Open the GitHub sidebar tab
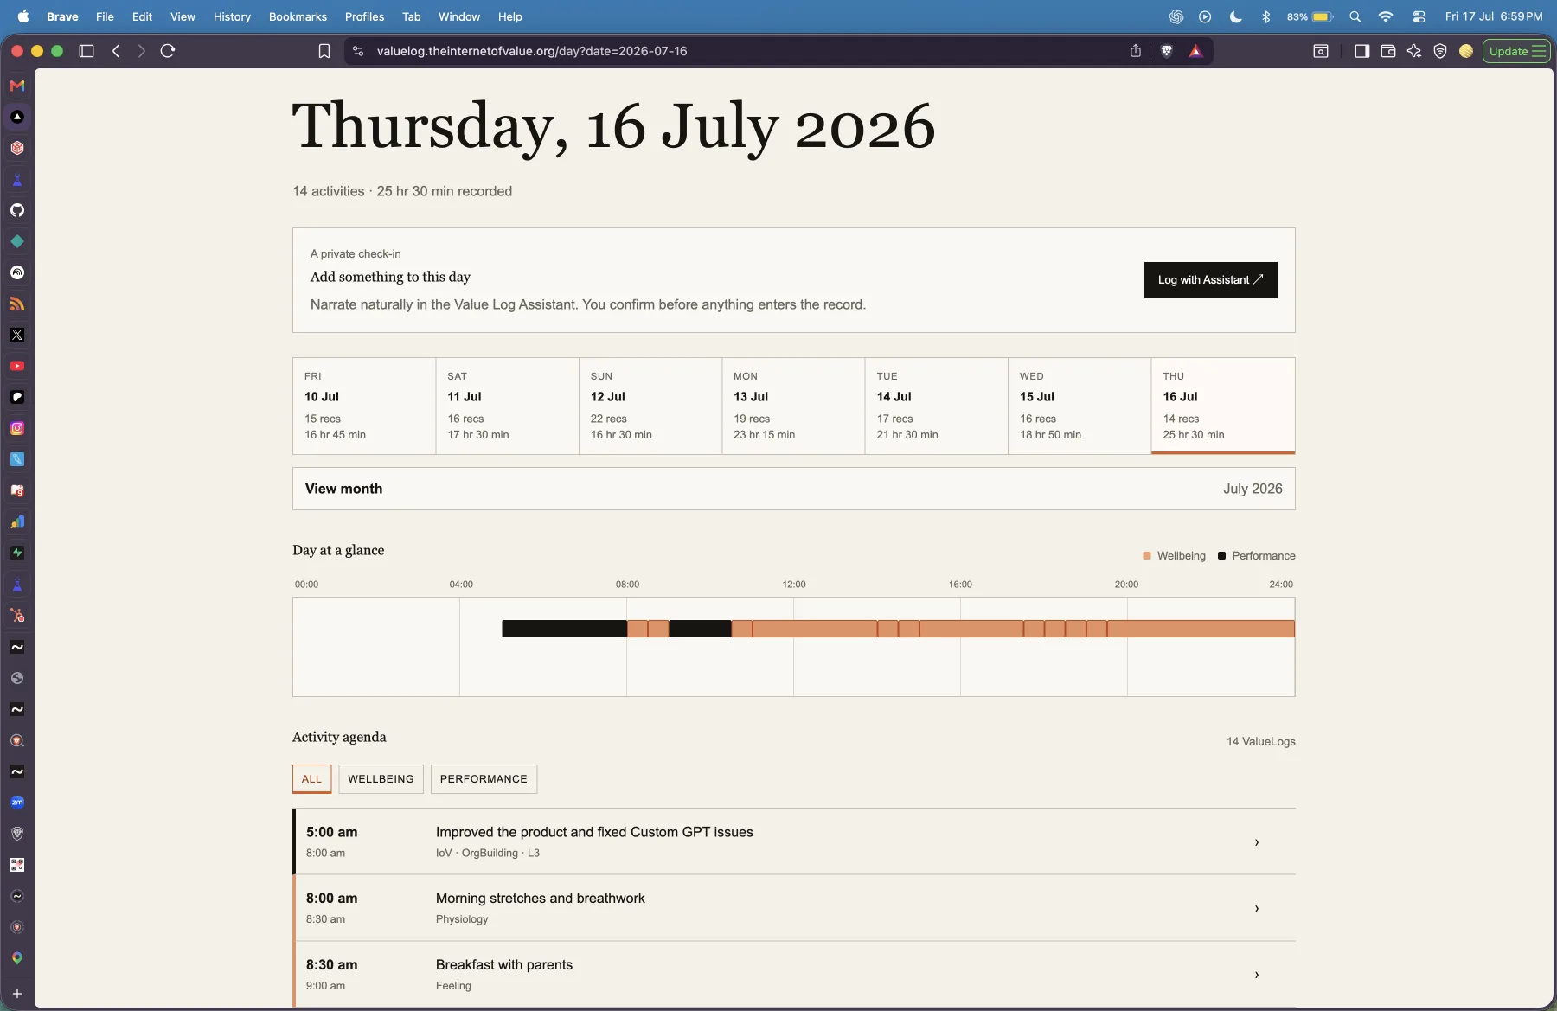 [17, 210]
